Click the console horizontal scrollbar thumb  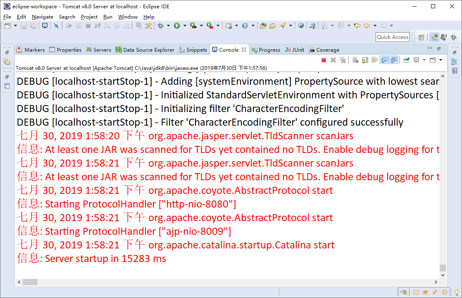point(30,282)
